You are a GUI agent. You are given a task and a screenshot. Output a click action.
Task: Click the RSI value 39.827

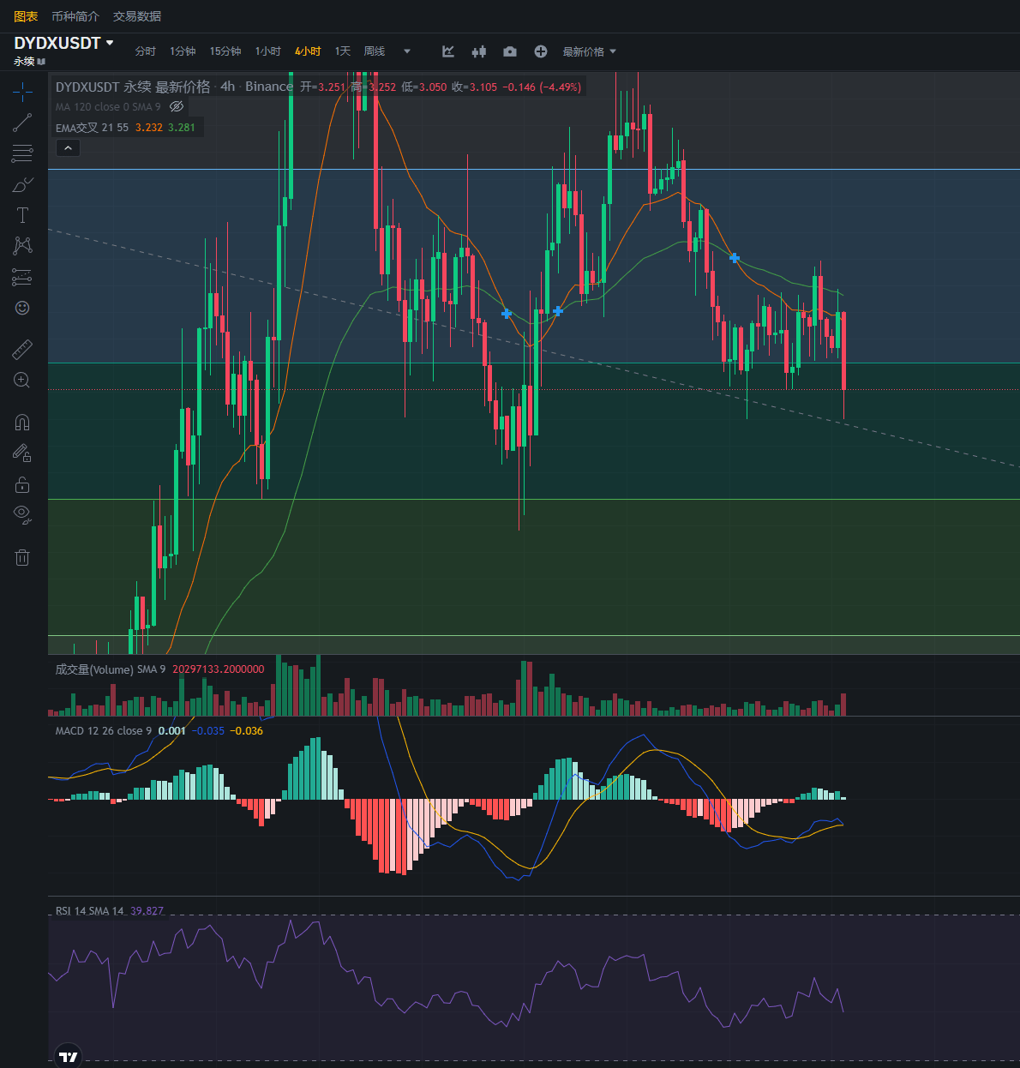pos(147,911)
